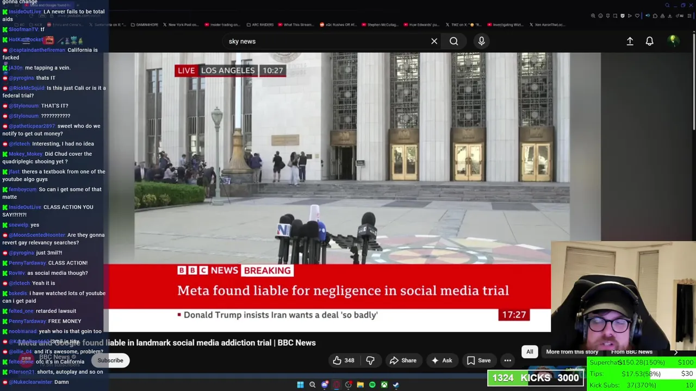This screenshot has height=391, width=696.
Task: Switch to the 'Investigating Wizt...' tab
Action: click(505, 24)
